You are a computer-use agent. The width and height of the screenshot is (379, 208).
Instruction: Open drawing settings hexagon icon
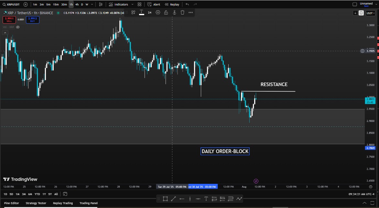158,12
